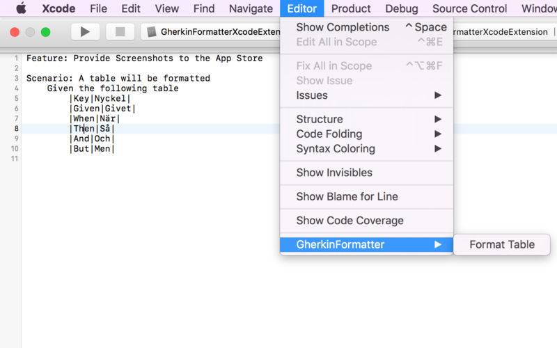Expand the Syntax Coloring submenu
Image resolution: width=557 pixels, height=348 pixels.
[x=367, y=149]
